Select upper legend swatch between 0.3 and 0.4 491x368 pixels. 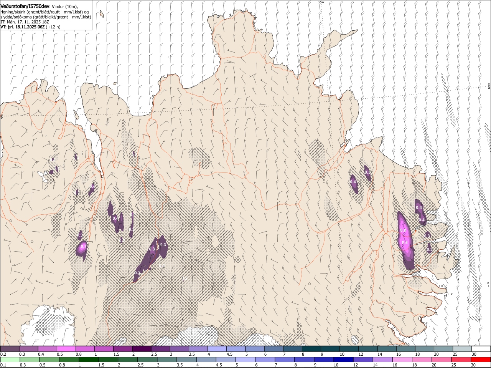(x=28, y=348)
